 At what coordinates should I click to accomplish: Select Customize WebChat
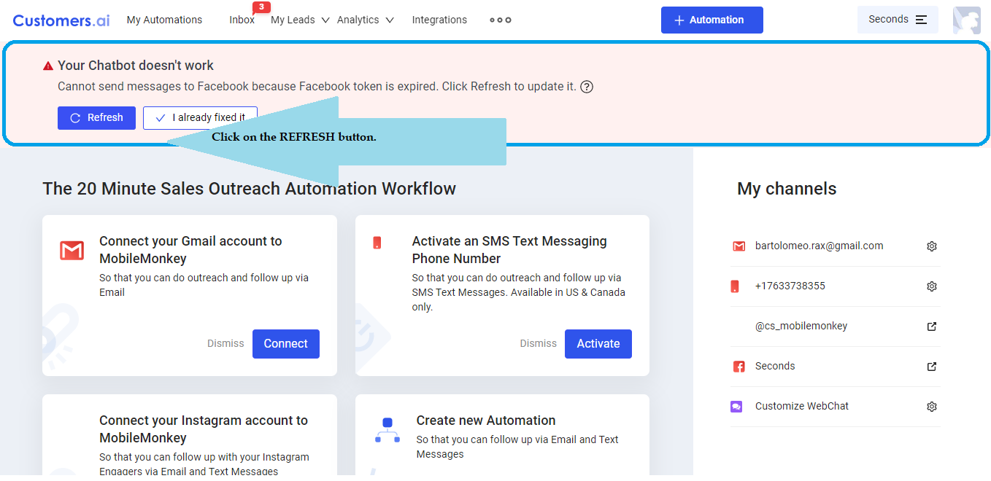(802, 406)
